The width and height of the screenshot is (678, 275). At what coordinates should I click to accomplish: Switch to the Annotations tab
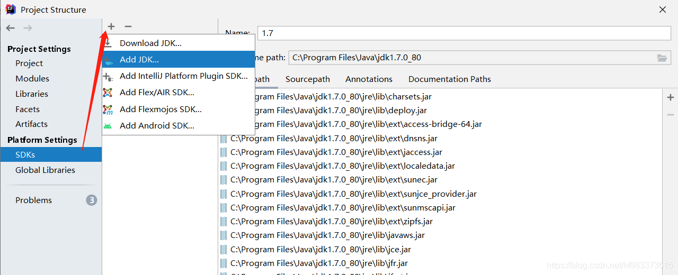(369, 79)
